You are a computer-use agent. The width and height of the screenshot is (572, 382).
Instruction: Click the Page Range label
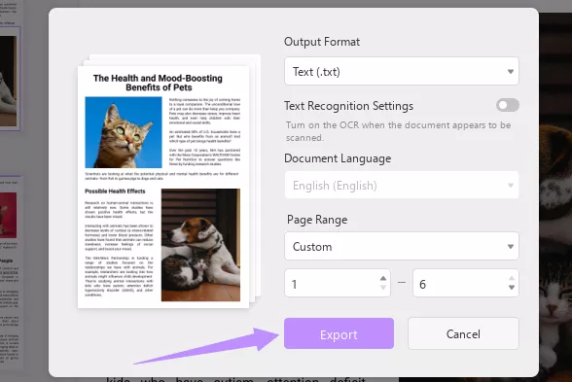coord(317,220)
